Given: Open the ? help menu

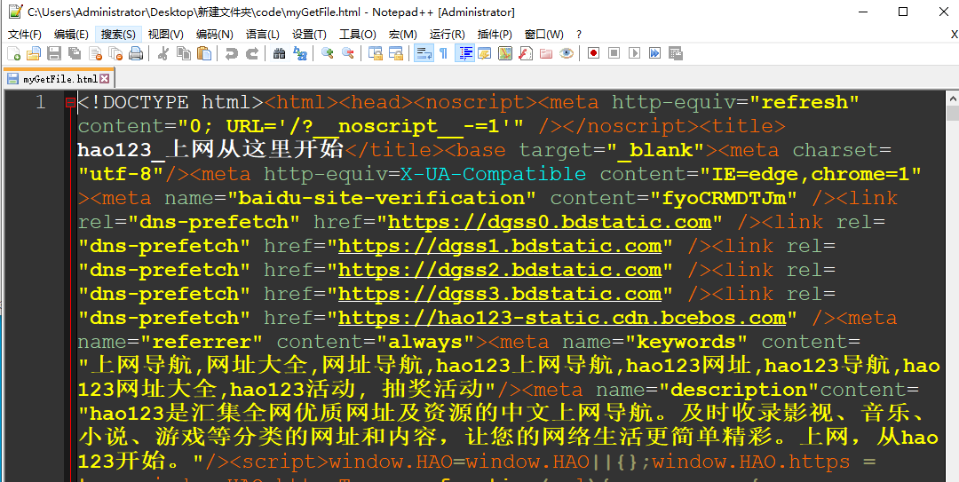Looking at the screenshot, I should point(579,35).
